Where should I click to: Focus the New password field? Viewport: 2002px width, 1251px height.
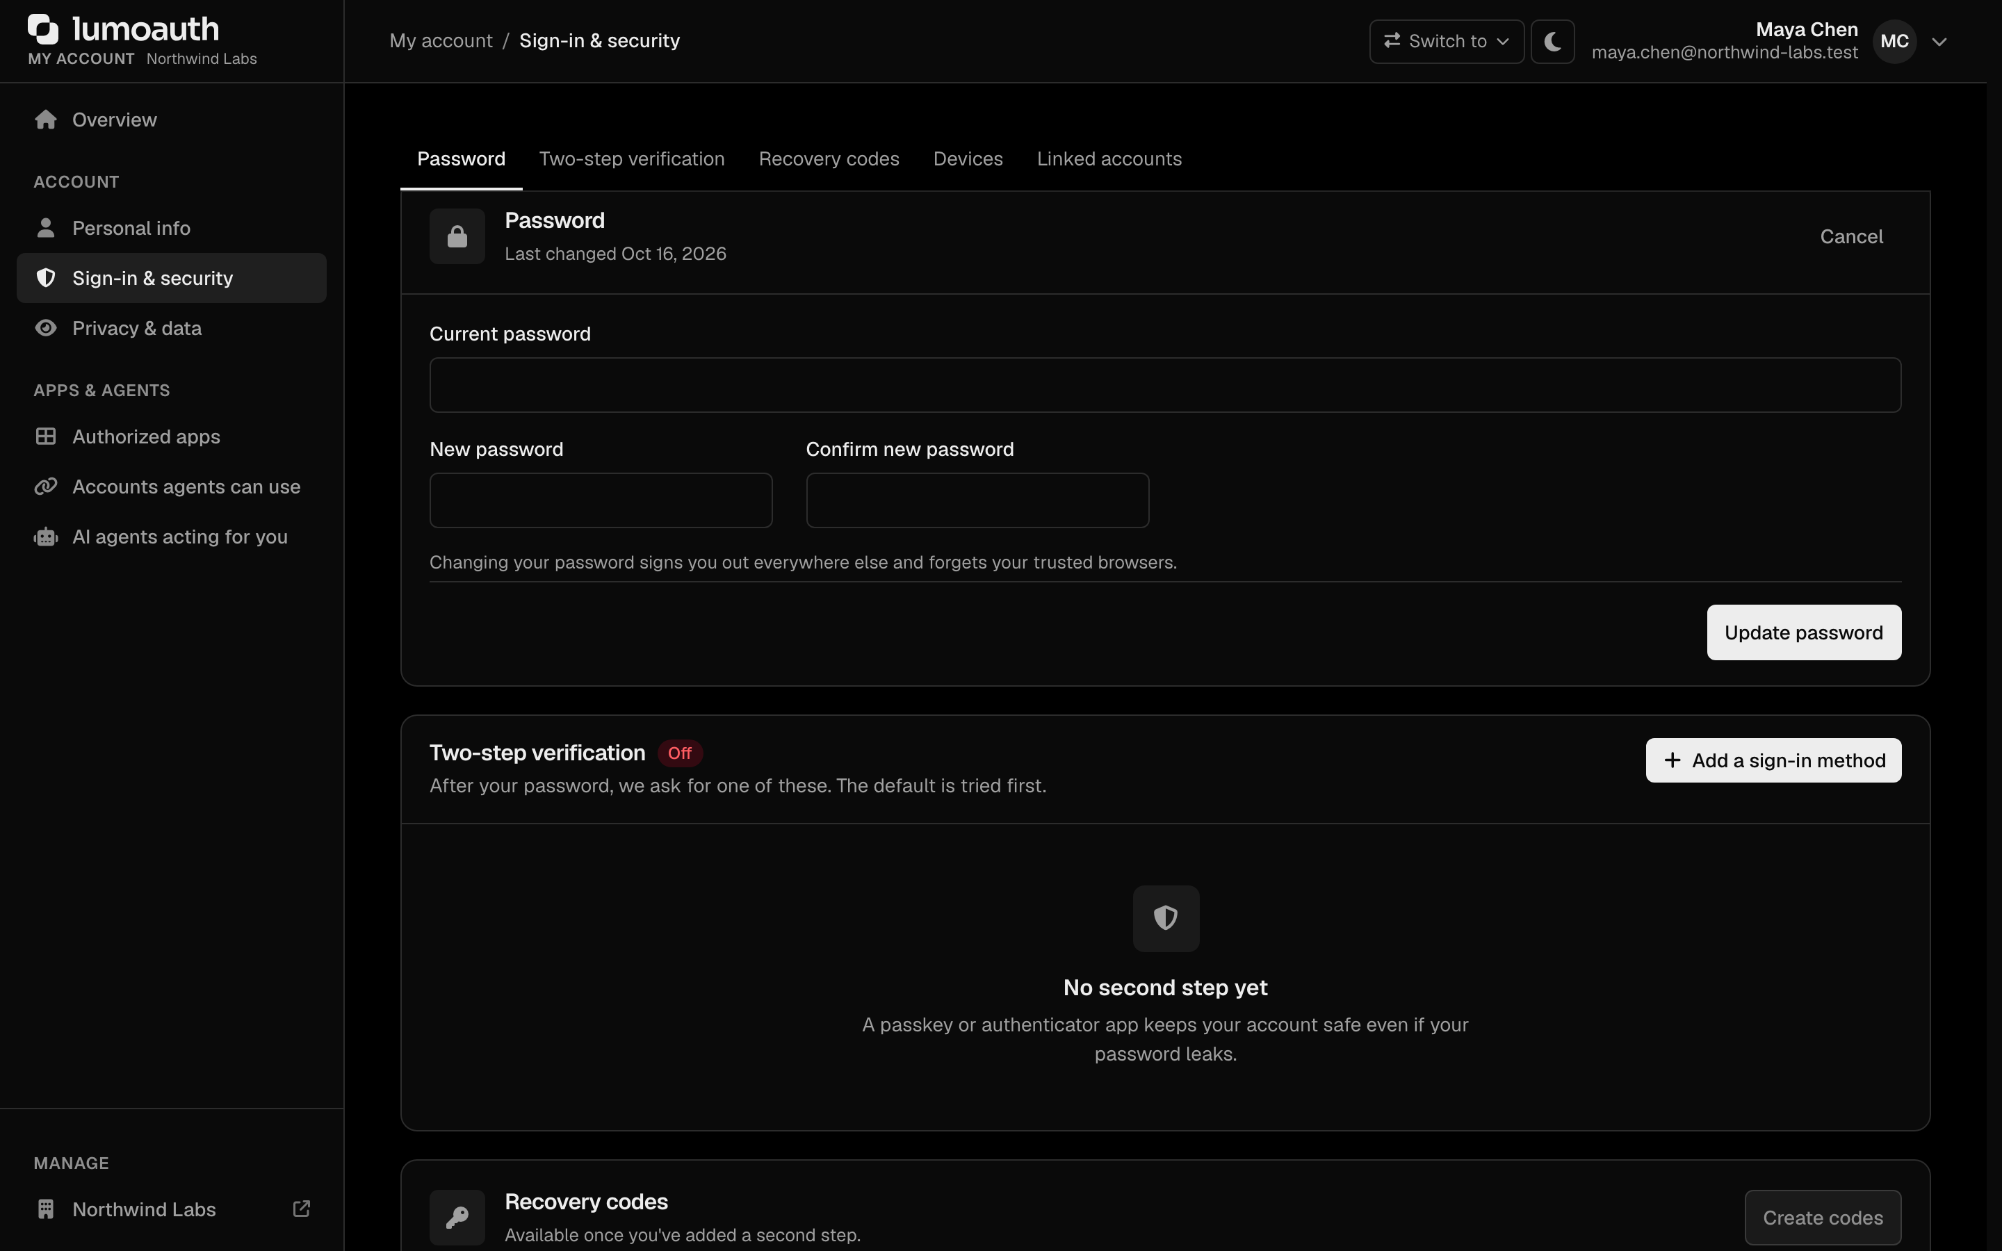(601, 500)
